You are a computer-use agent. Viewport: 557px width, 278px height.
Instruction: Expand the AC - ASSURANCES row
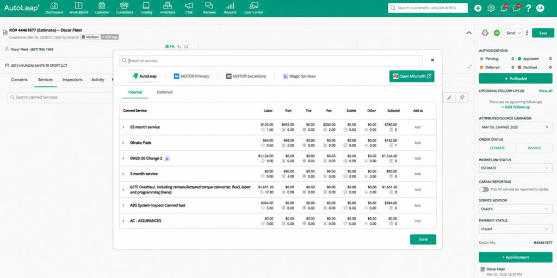pos(123,220)
